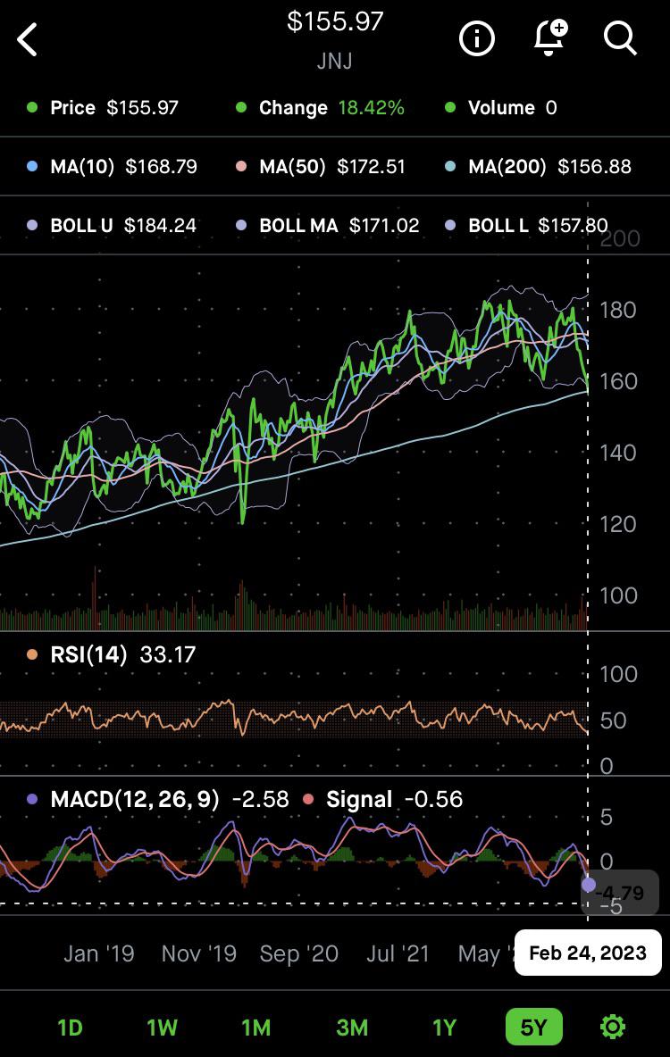This screenshot has height=1057, width=670.
Task: Tap the Sep '20 axis label
Action: [299, 953]
